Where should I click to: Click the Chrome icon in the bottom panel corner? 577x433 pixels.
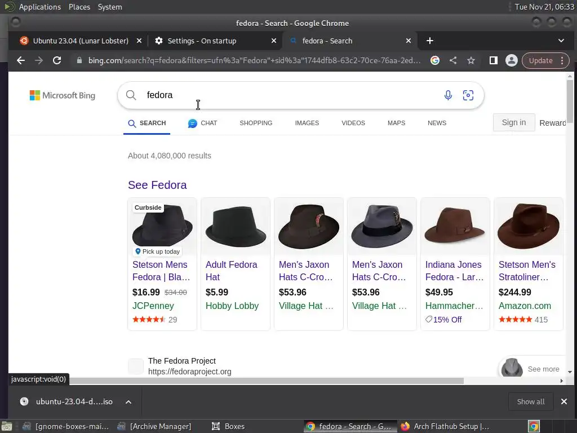[x=534, y=426]
